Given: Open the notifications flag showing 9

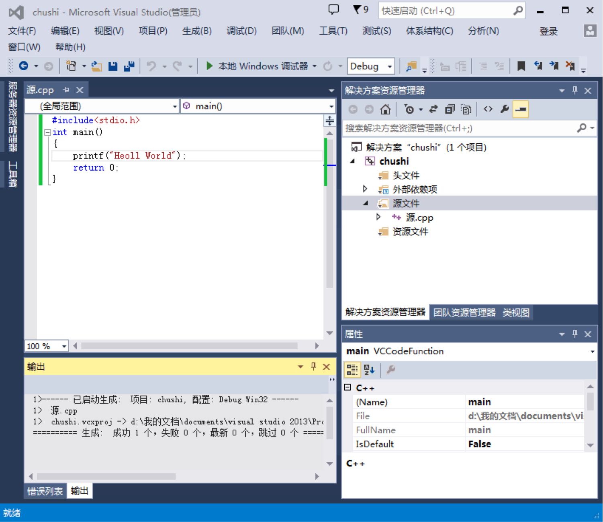Looking at the screenshot, I should pos(360,10).
